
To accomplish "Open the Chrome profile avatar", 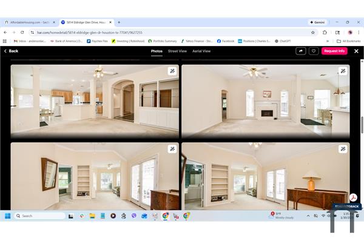I will click(350, 33).
